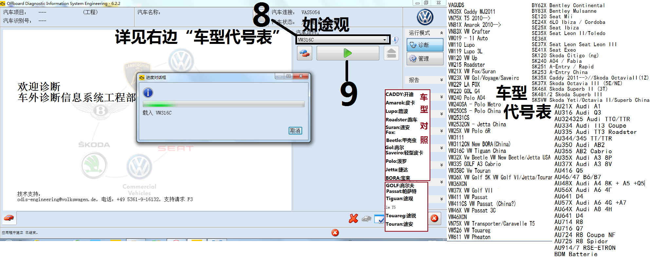Click the 'VW611 VW Pheaton' line in code table
Viewport: 655px width, 262px height.
(x=469, y=237)
